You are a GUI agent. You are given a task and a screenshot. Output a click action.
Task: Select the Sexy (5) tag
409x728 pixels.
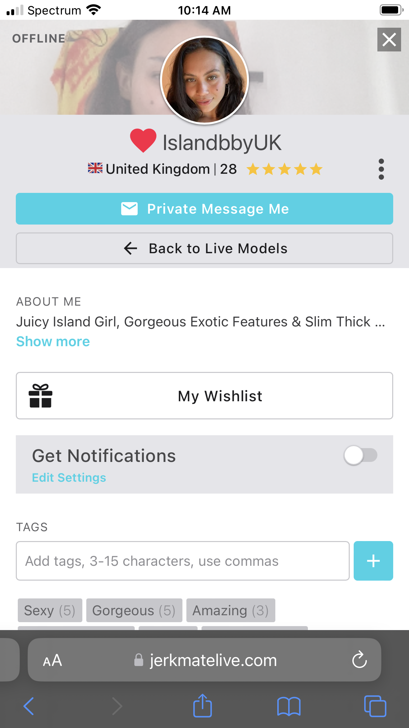[50, 610]
